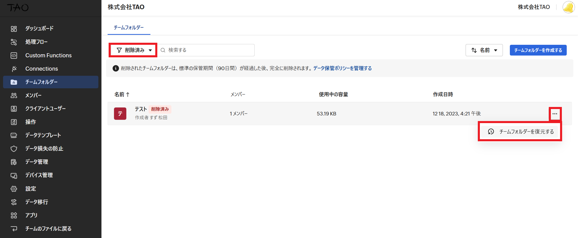Open メンバー in the sidebar
This screenshot has width=578, height=238.
[x=33, y=95]
